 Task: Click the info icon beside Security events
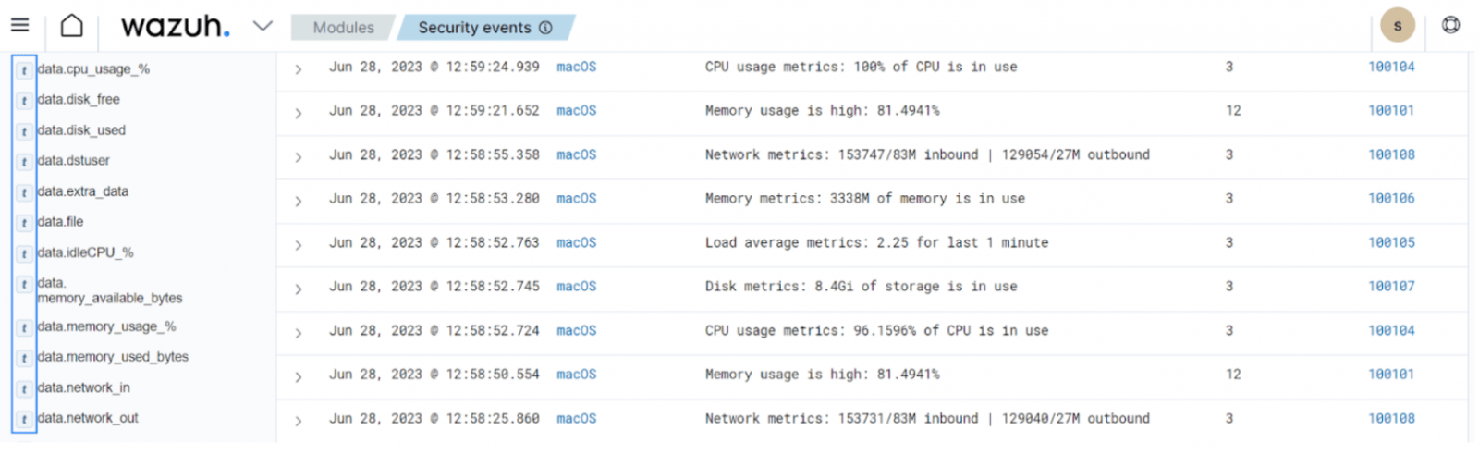coord(546,28)
